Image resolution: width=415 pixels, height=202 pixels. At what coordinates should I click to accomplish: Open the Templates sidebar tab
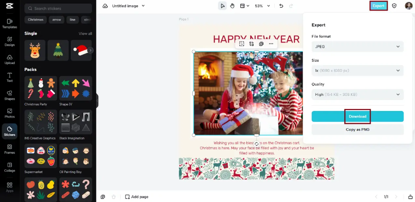tap(9, 23)
